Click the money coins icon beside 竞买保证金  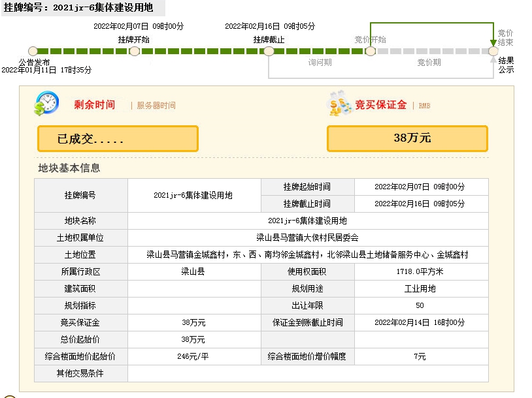[340, 104]
